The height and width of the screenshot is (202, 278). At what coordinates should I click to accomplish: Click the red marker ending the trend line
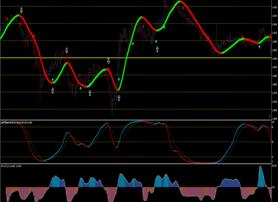tap(270, 37)
